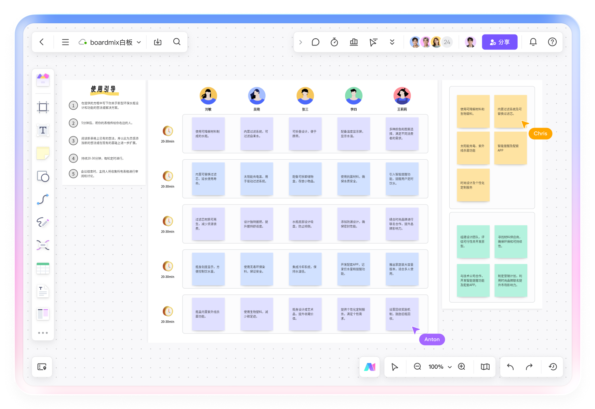Screen dimensions: 595x409
Task: Choose the Frame tool
Action: (43, 107)
